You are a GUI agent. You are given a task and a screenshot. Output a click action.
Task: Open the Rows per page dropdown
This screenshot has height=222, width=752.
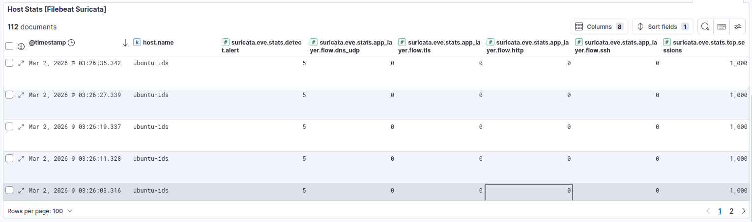pos(40,211)
